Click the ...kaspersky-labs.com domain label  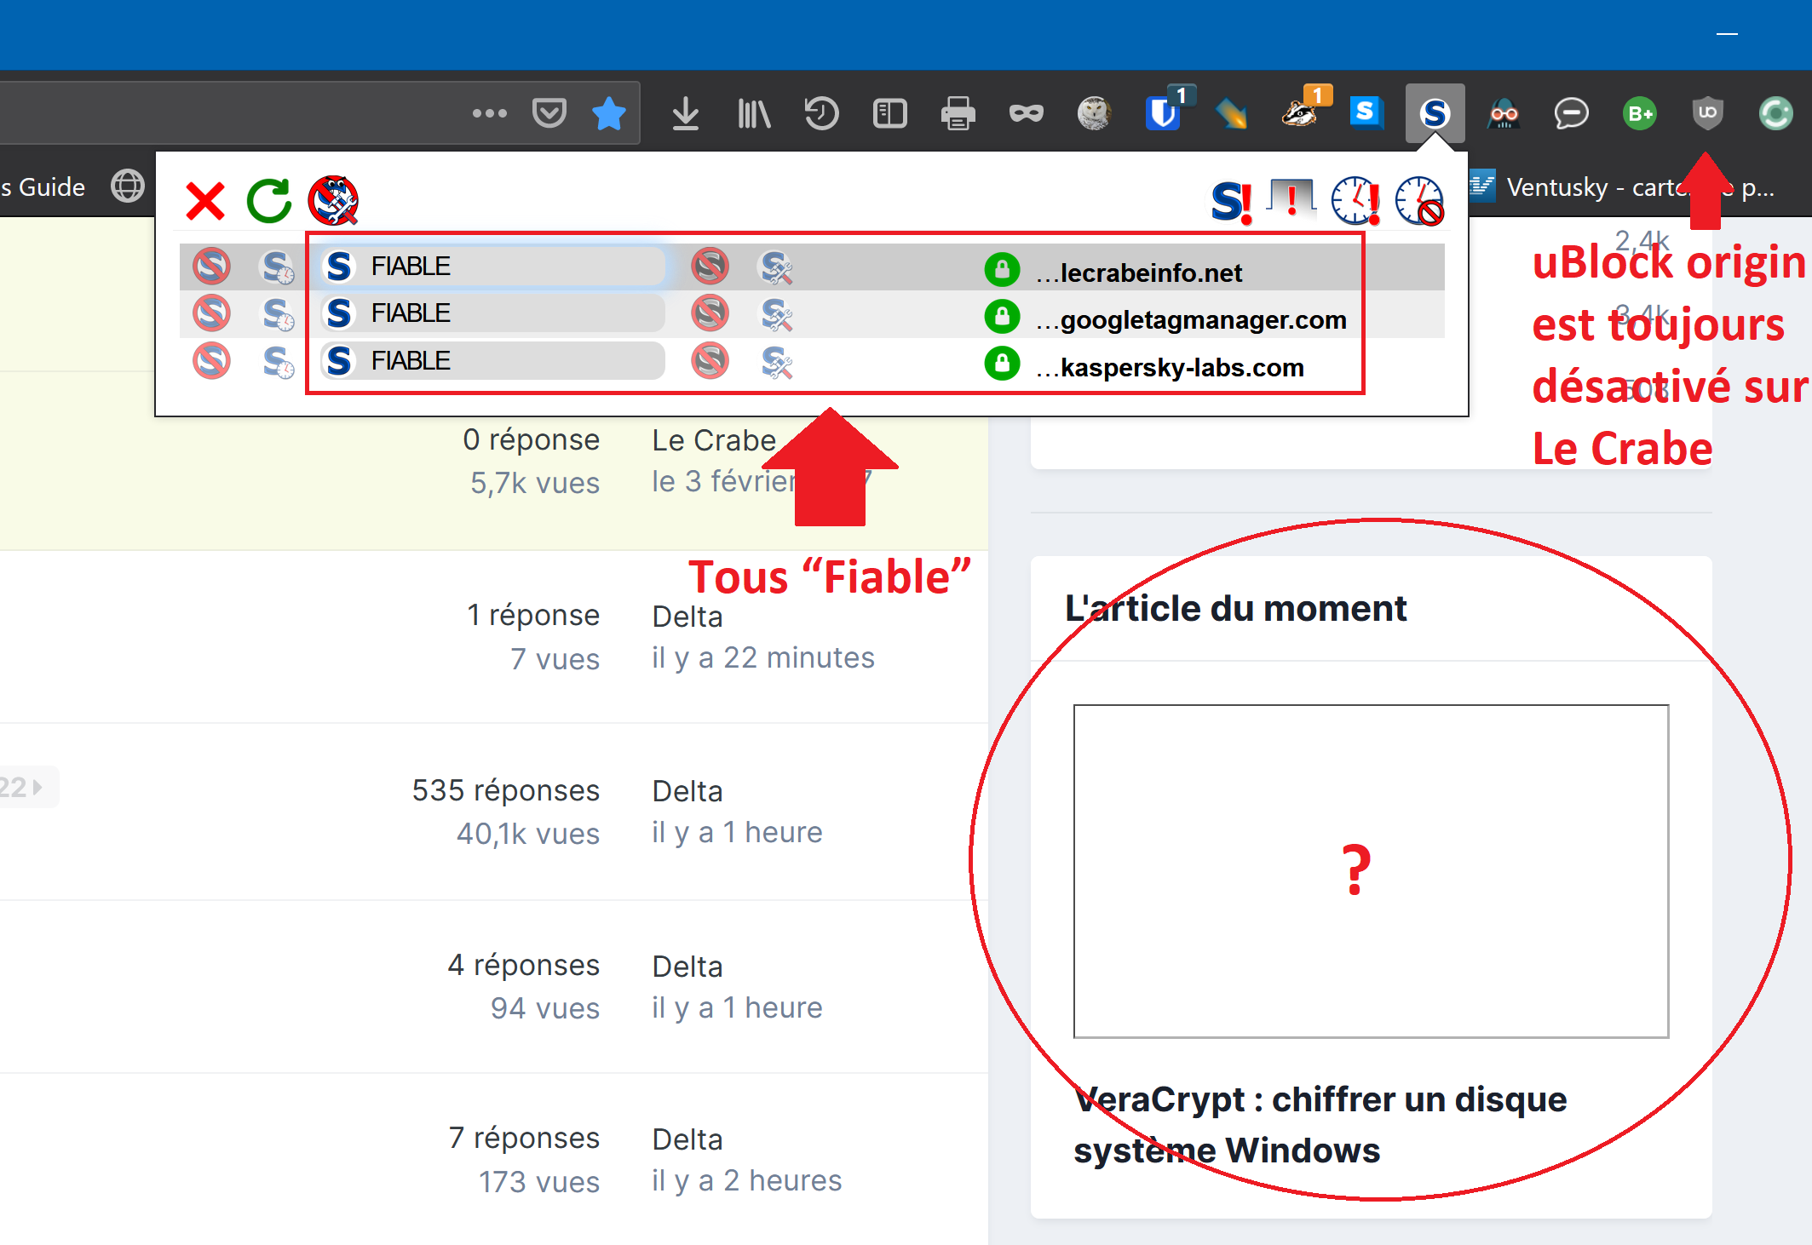pos(1170,368)
